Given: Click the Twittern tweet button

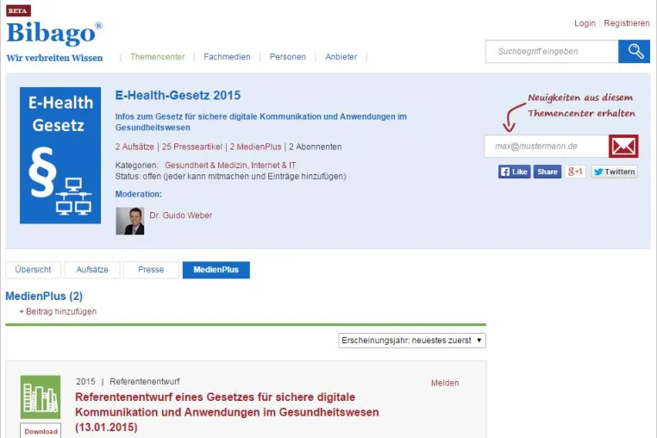Looking at the screenshot, I should tap(614, 172).
